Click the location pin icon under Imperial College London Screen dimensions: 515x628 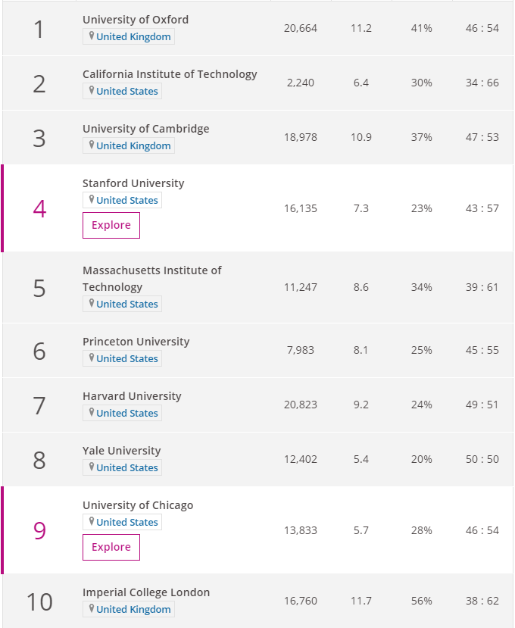[92, 609]
